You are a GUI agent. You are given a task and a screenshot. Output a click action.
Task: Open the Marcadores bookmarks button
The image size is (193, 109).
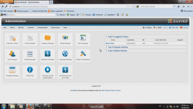[187, 11]
